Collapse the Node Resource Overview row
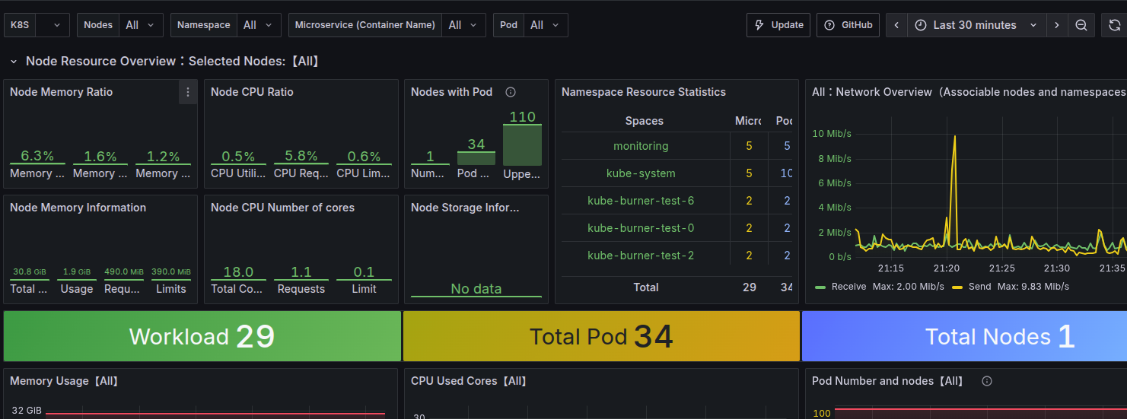 (14, 62)
